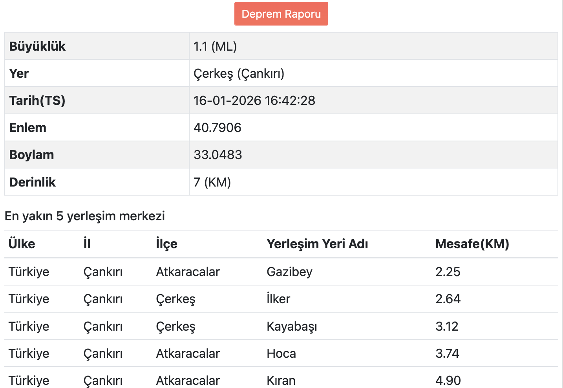Click the Deprem Raporu button

[x=281, y=14]
